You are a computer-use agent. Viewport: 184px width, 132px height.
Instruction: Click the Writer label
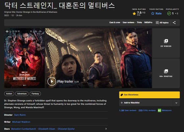click(7, 122)
